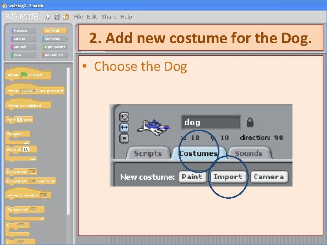The height and width of the screenshot is (245, 327).
Task: Open the space key dropdown in key pressed block
Action: coord(28,91)
